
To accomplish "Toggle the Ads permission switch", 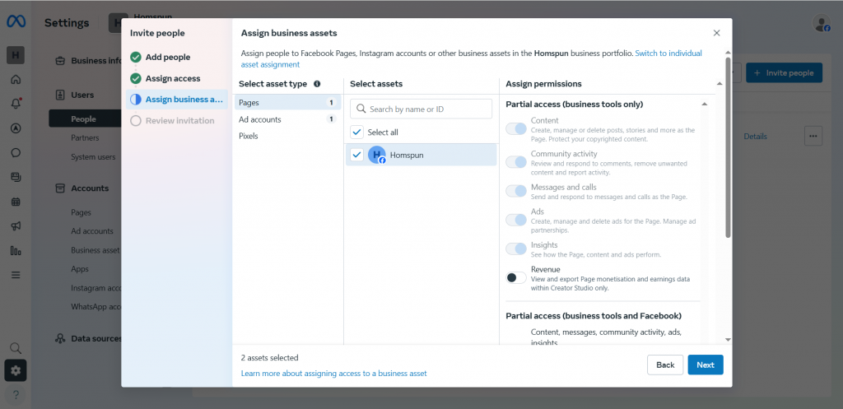I will coord(516,219).
